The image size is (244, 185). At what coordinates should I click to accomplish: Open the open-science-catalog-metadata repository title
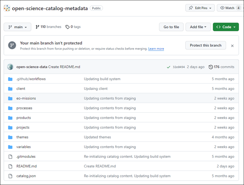50,8
